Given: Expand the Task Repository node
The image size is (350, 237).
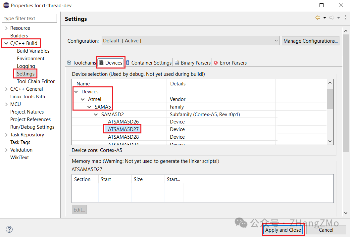Looking at the screenshot, I should click(6, 135).
